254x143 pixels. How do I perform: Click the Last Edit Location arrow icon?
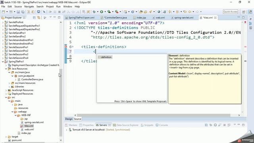point(185,12)
